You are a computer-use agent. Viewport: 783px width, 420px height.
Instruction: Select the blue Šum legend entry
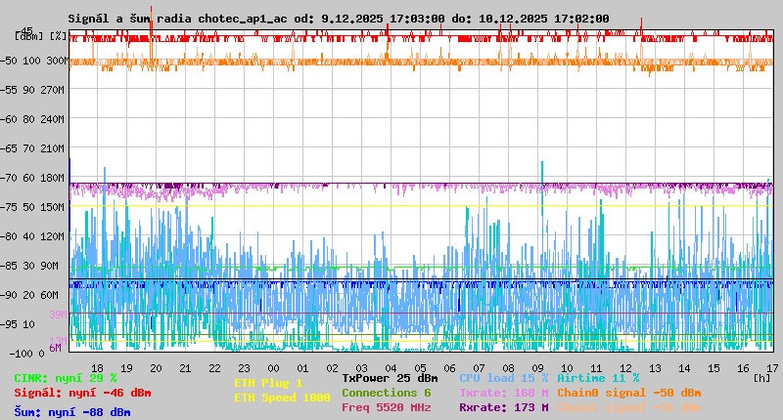point(71,412)
